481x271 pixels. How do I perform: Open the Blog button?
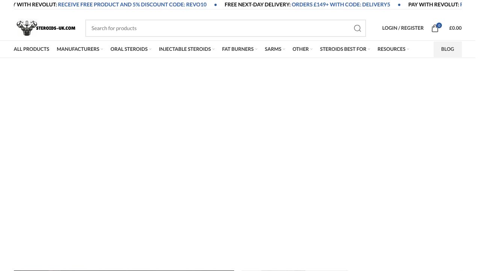point(448,49)
